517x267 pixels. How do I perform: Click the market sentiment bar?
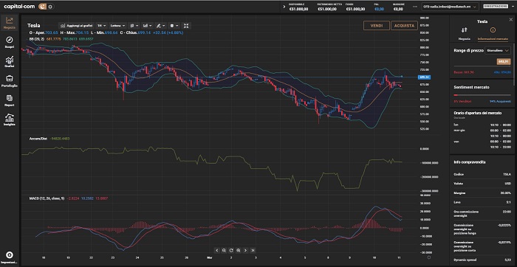pyautogui.click(x=482, y=95)
